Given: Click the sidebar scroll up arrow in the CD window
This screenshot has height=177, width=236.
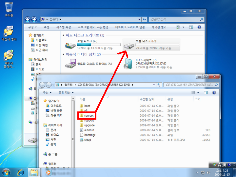Looking at the screenshot, I should [73, 98].
